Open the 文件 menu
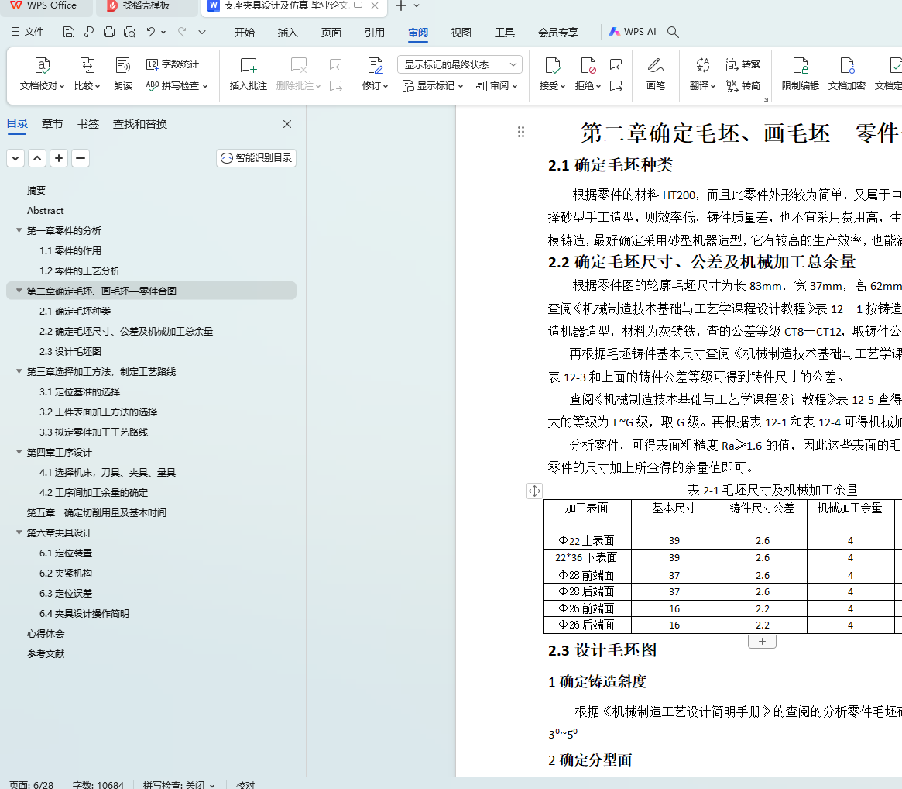 coord(28,32)
